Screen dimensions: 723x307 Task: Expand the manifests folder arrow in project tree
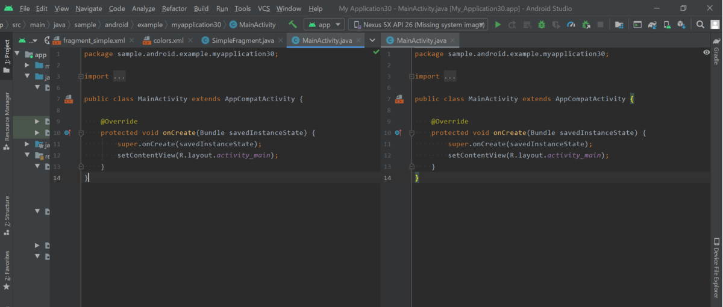tap(28, 65)
